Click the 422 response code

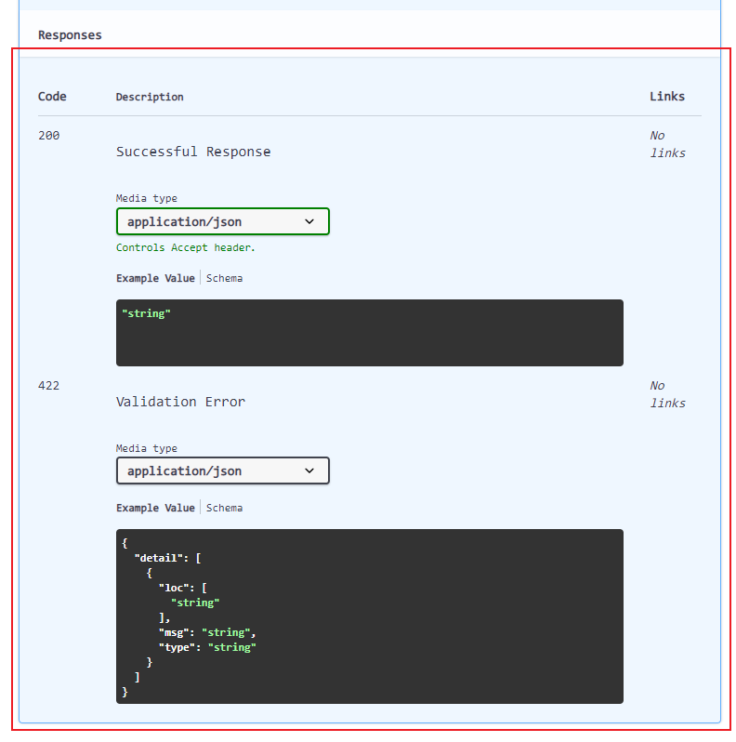click(48, 385)
